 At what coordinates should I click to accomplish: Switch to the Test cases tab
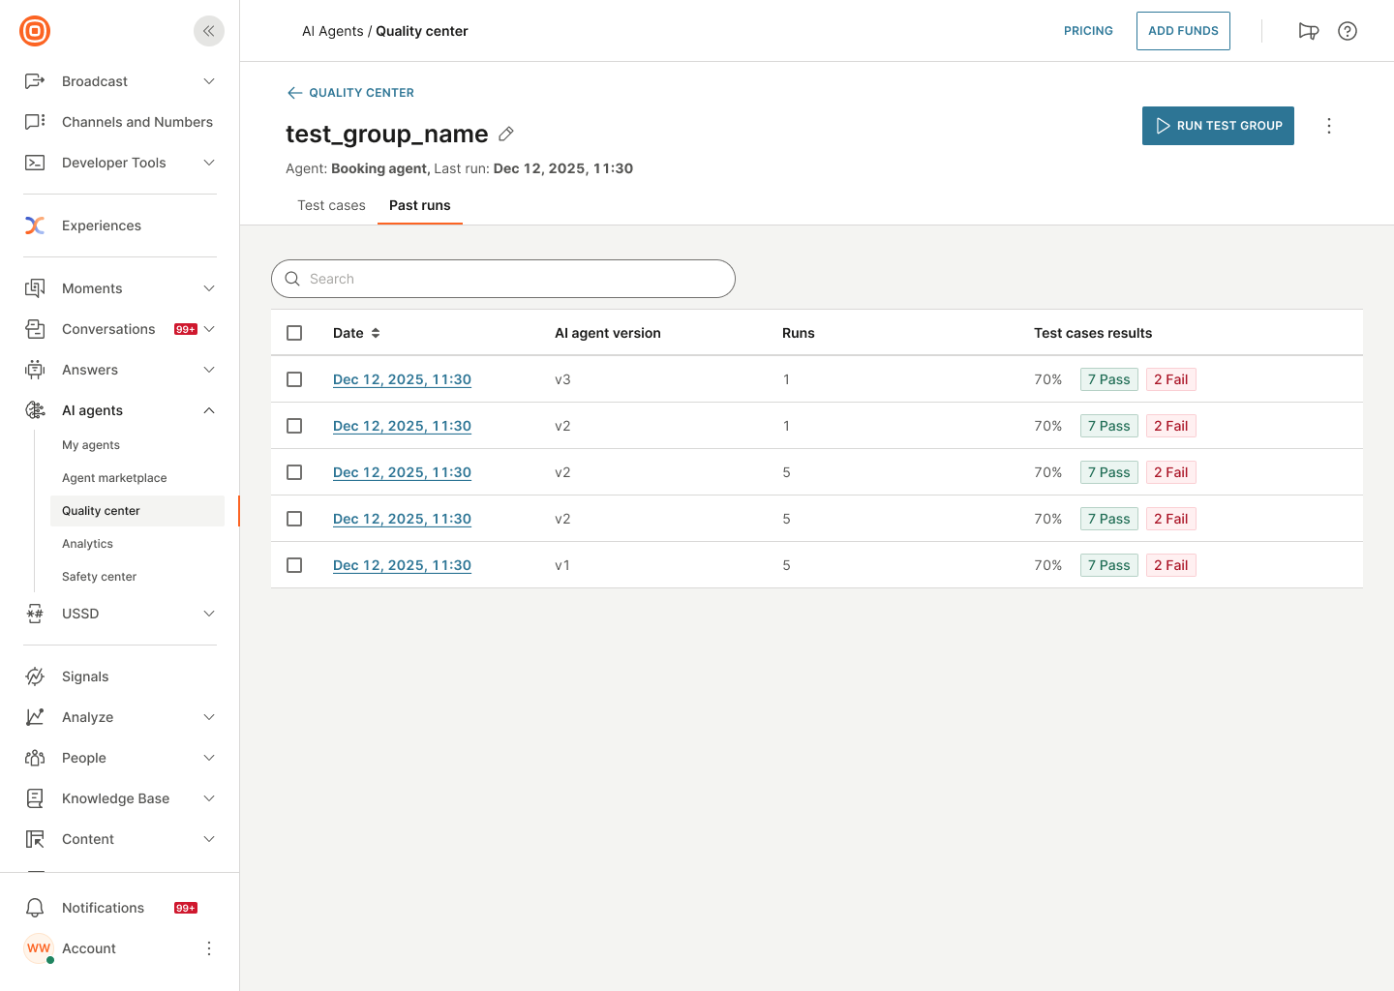point(331,205)
